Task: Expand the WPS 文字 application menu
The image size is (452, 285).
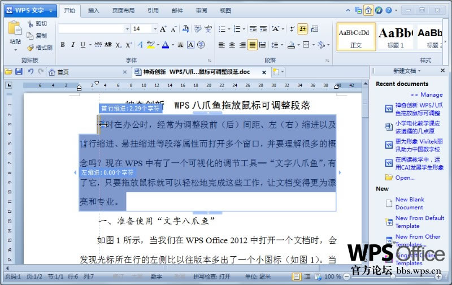Action: coord(31,10)
